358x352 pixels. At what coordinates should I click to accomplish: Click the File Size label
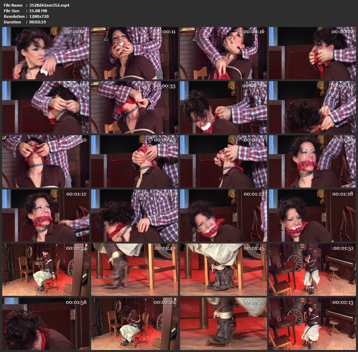(12, 11)
